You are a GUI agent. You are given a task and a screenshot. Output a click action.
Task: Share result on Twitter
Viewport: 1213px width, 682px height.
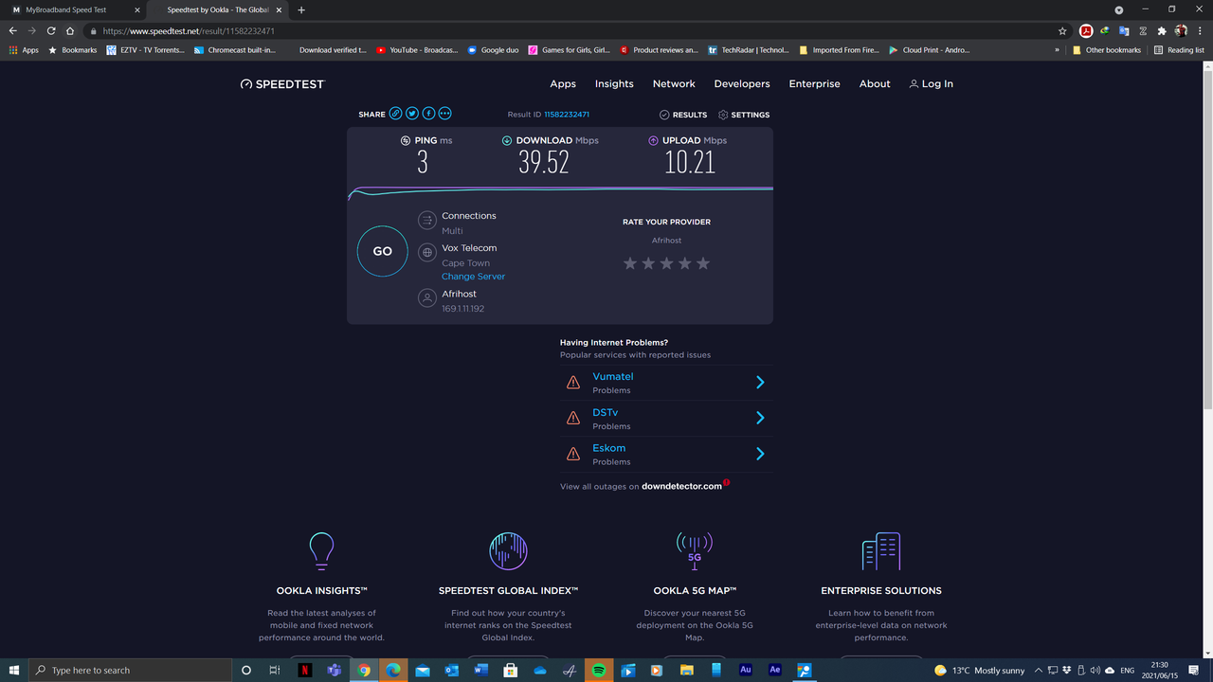click(412, 114)
